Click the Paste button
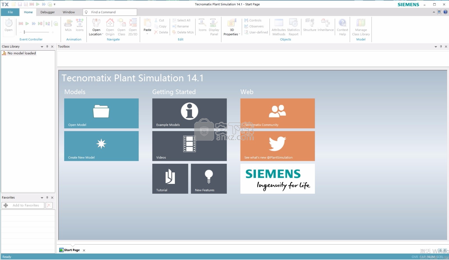Image resolution: width=449 pixels, height=260 pixels. click(147, 27)
